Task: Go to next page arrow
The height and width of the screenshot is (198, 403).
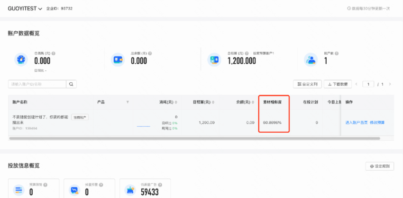Action: click(x=390, y=84)
